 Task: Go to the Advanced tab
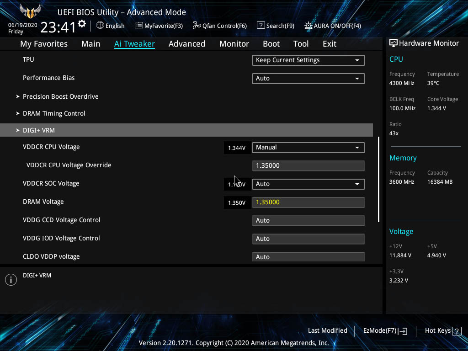click(187, 44)
